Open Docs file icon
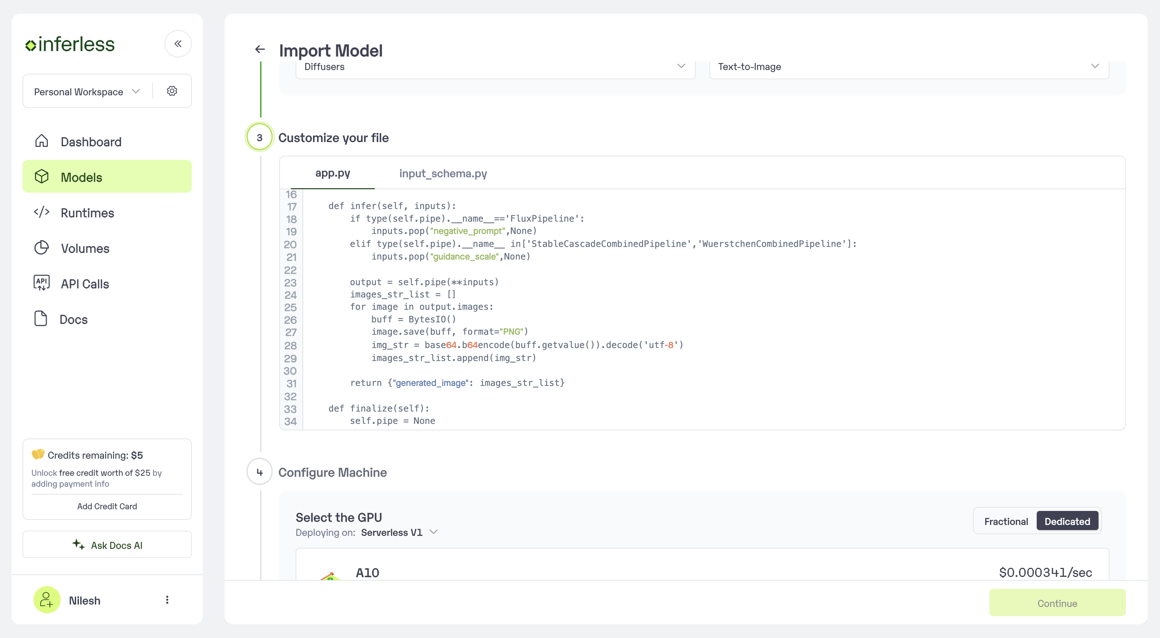The width and height of the screenshot is (1160, 638). (41, 319)
